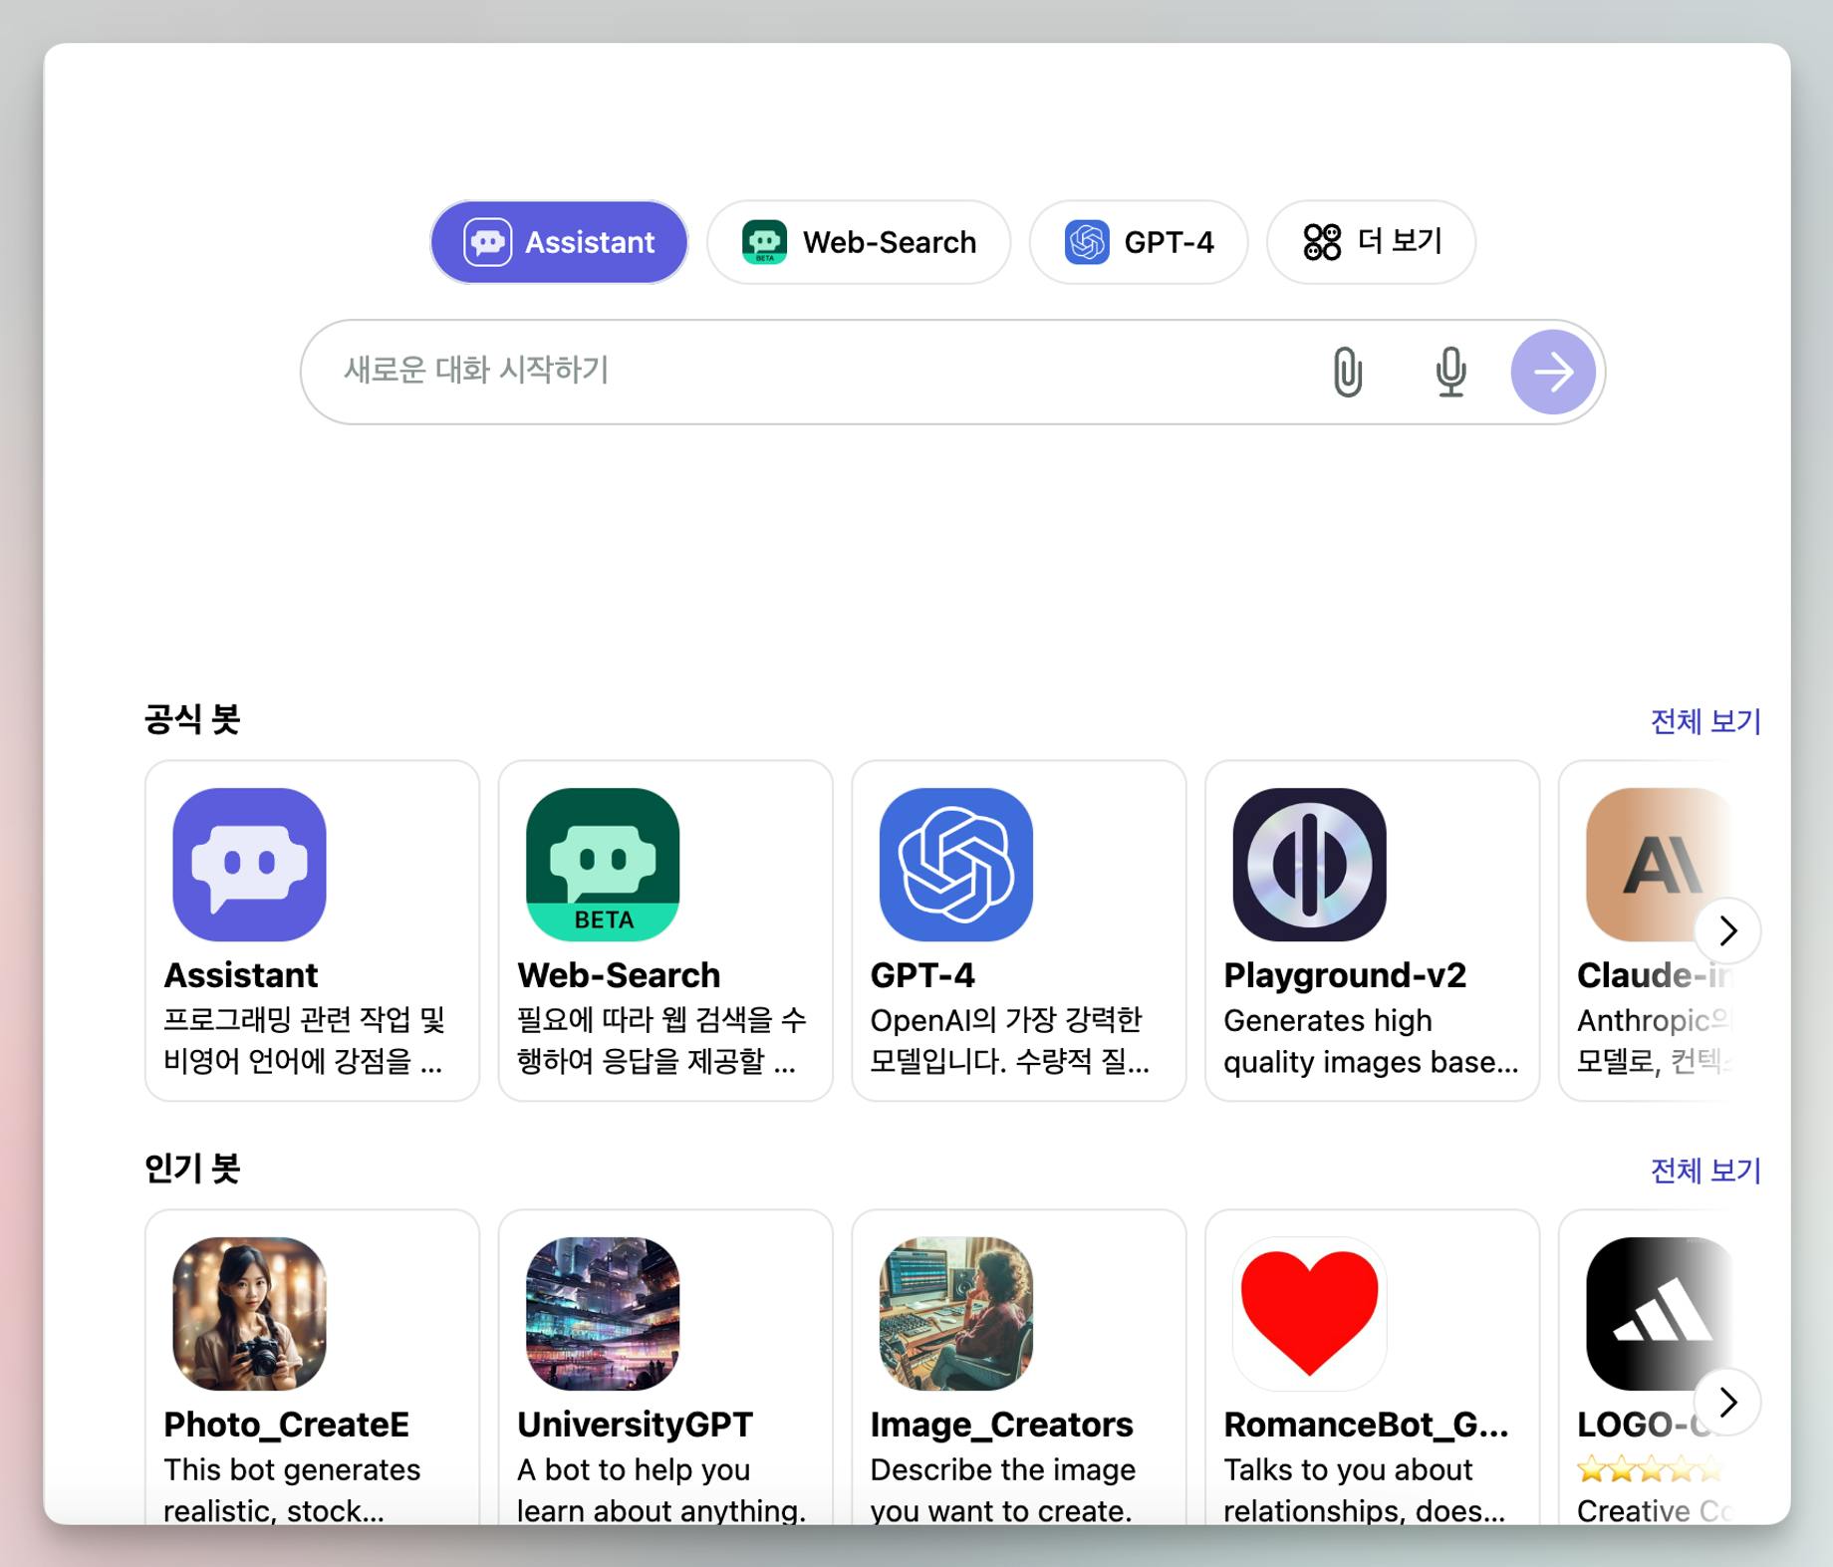Open the Image_Creators bot thumbnail
Screen dimensions: 1833x1567
pos(956,1313)
